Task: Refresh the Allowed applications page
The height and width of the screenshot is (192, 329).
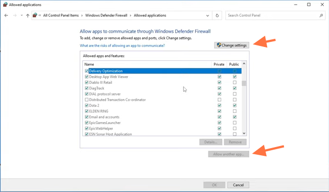Action: [217, 15]
